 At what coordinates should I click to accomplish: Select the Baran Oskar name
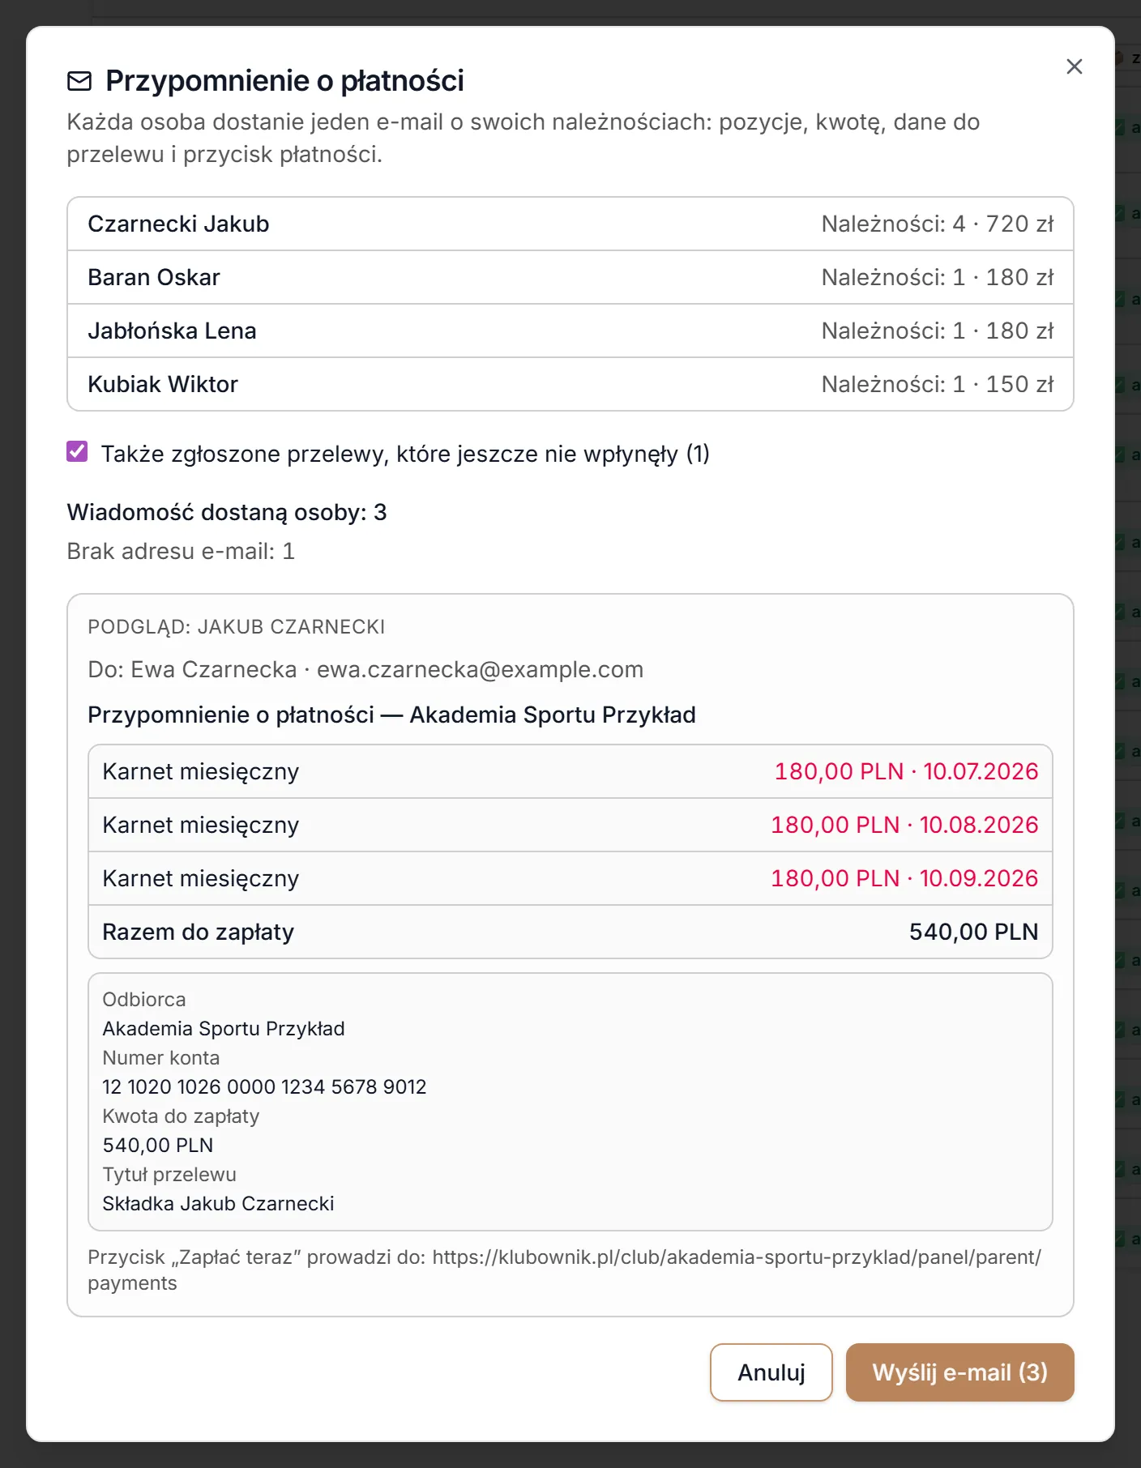pyautogui.click(x=154, y=277)
